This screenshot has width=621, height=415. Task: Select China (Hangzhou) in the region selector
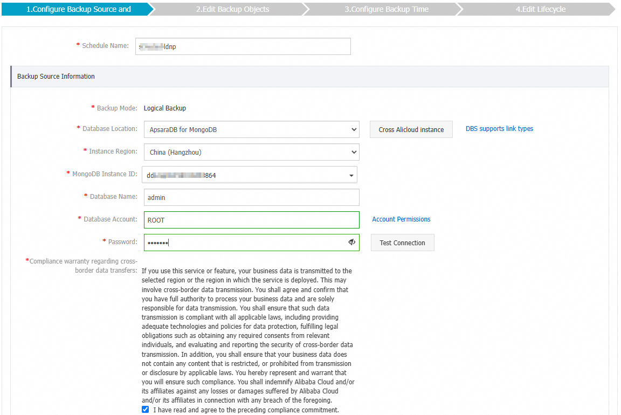[250, 151]
